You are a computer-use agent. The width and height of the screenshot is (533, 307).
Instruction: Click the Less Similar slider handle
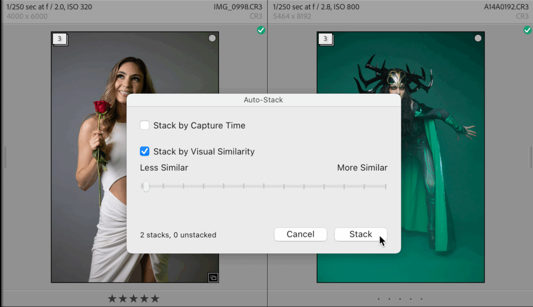(146, 186)
